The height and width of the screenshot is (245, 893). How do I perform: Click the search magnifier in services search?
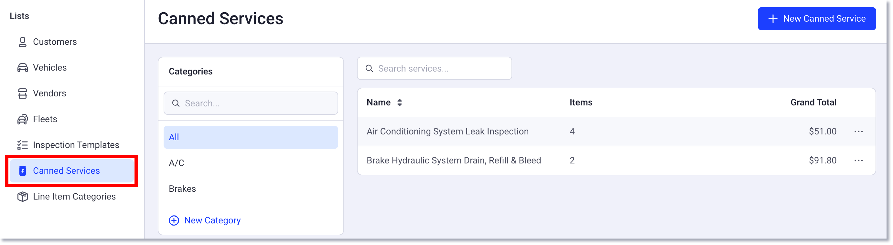[x=369, y=68]
